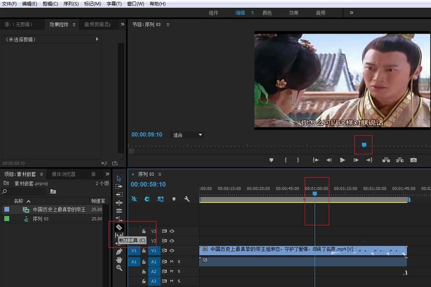Click the Export Frame camera icon
The image size is (431, 287).
(x=414, y=160)
